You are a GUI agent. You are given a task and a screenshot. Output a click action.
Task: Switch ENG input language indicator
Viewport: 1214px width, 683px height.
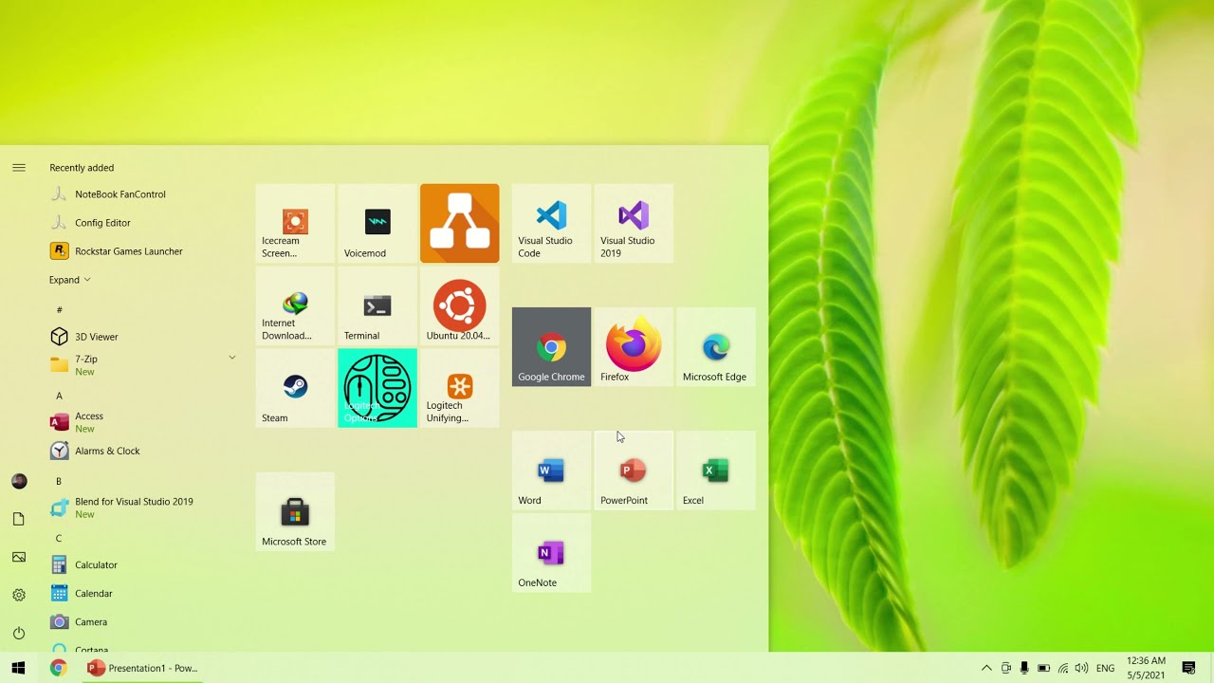click(x=1106, y=668)
